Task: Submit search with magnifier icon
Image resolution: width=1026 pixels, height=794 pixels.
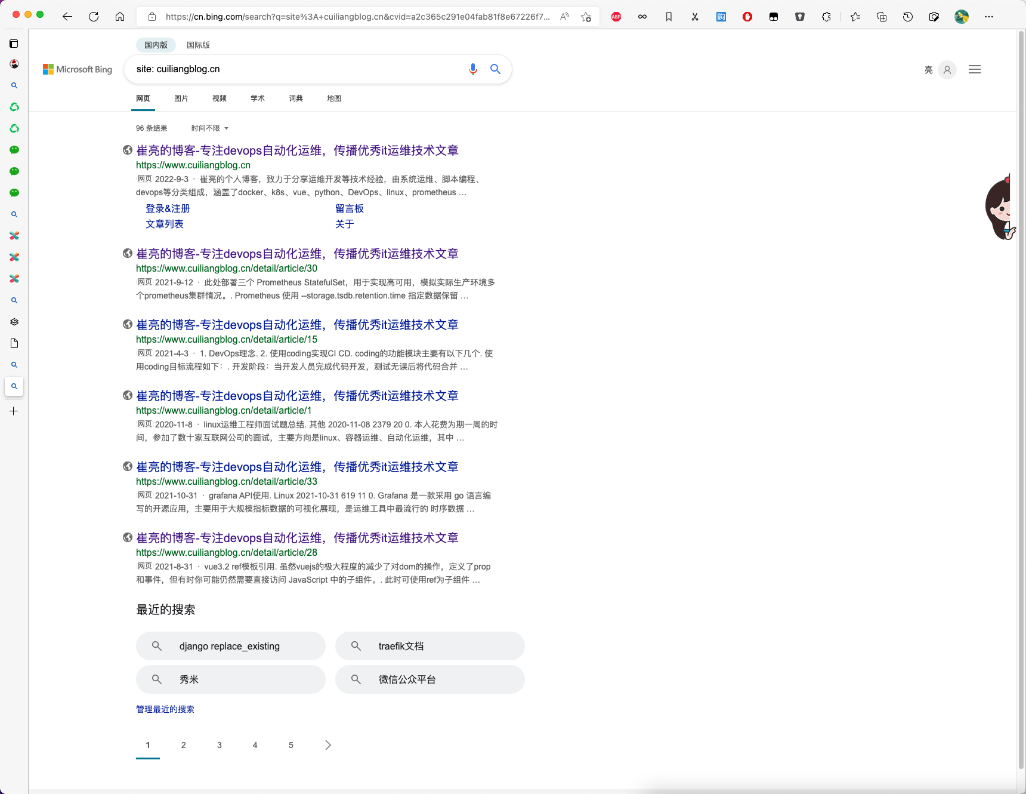Action: [495, 69]
